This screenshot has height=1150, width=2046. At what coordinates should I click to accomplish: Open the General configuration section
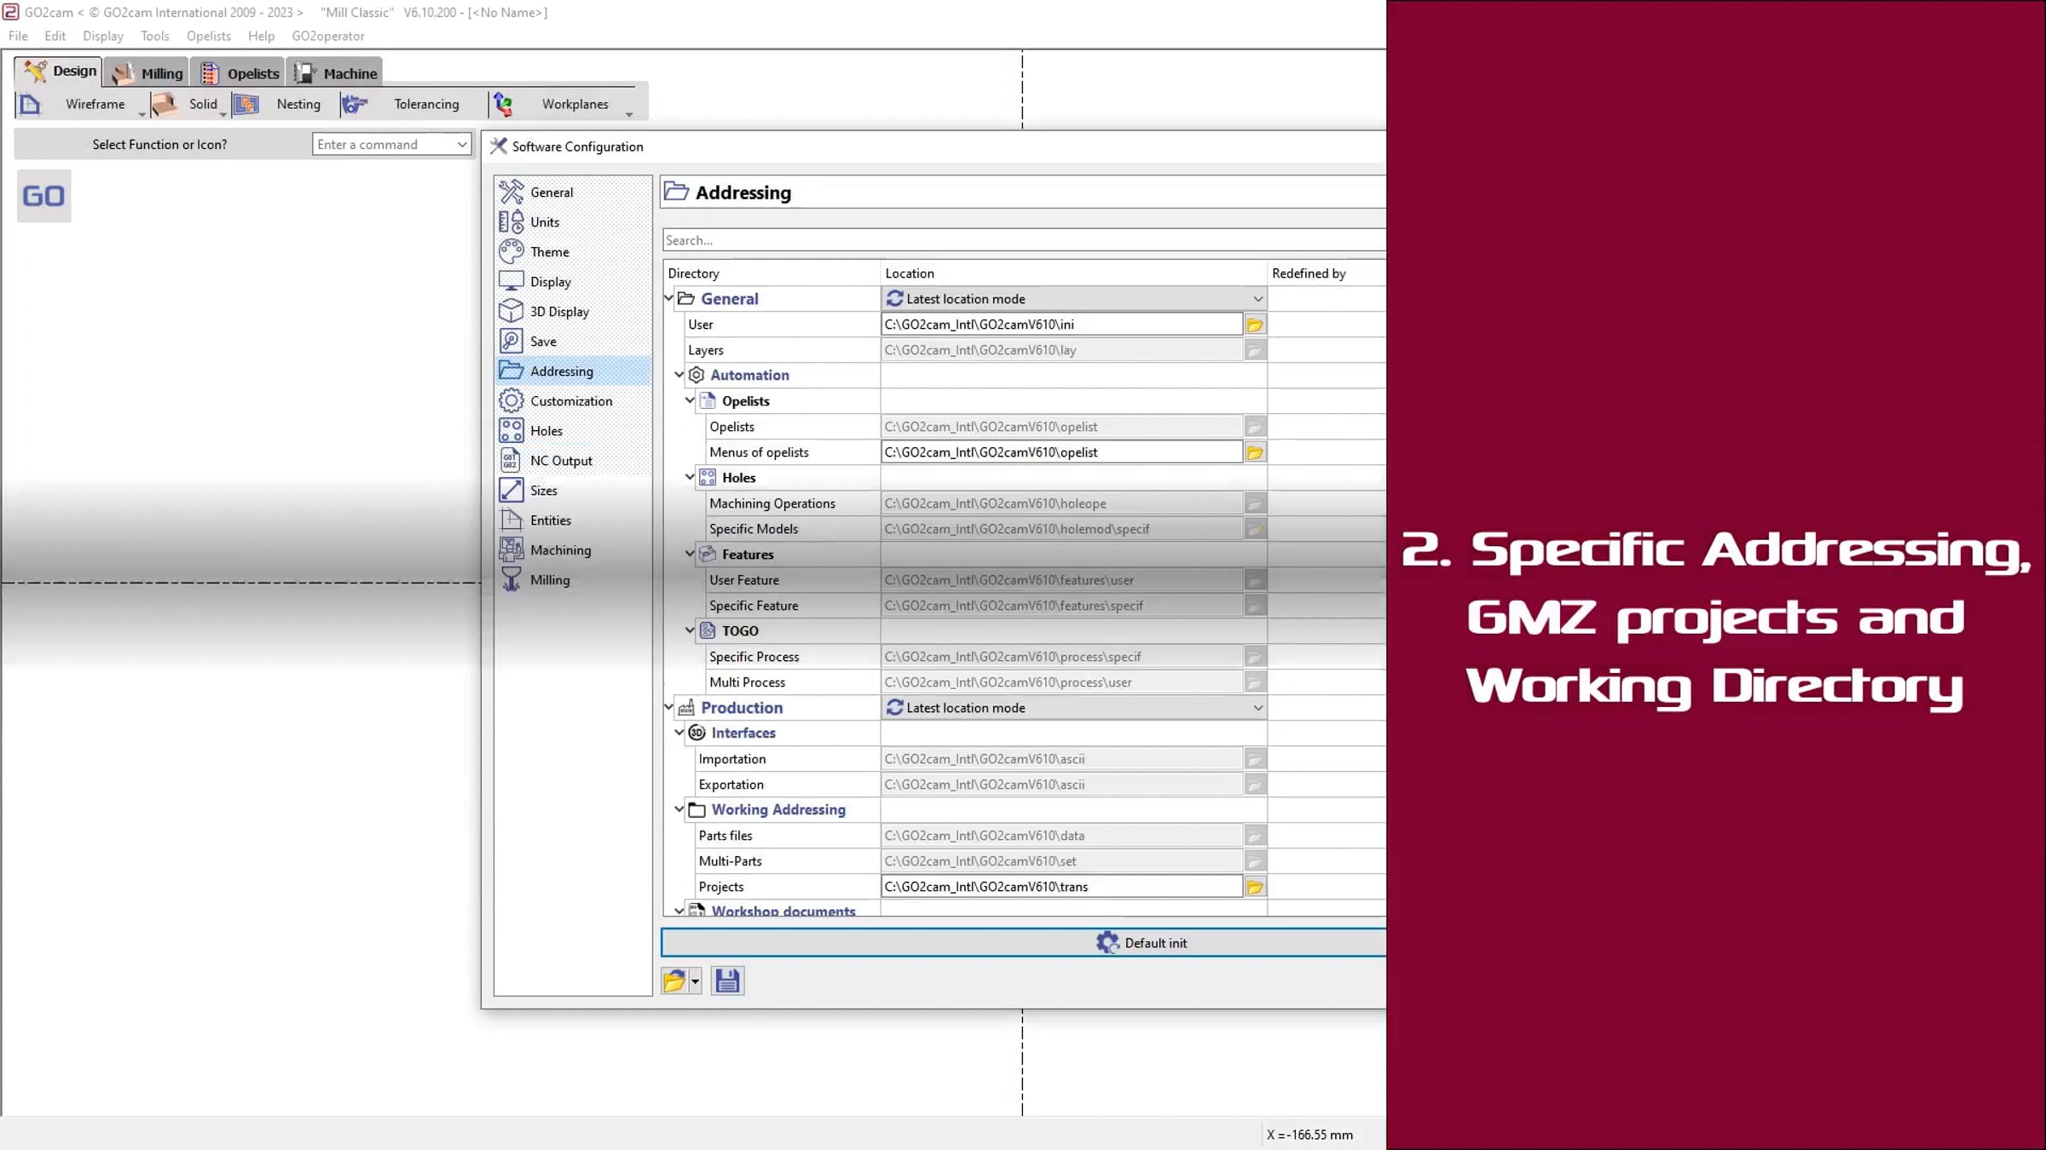551,193
